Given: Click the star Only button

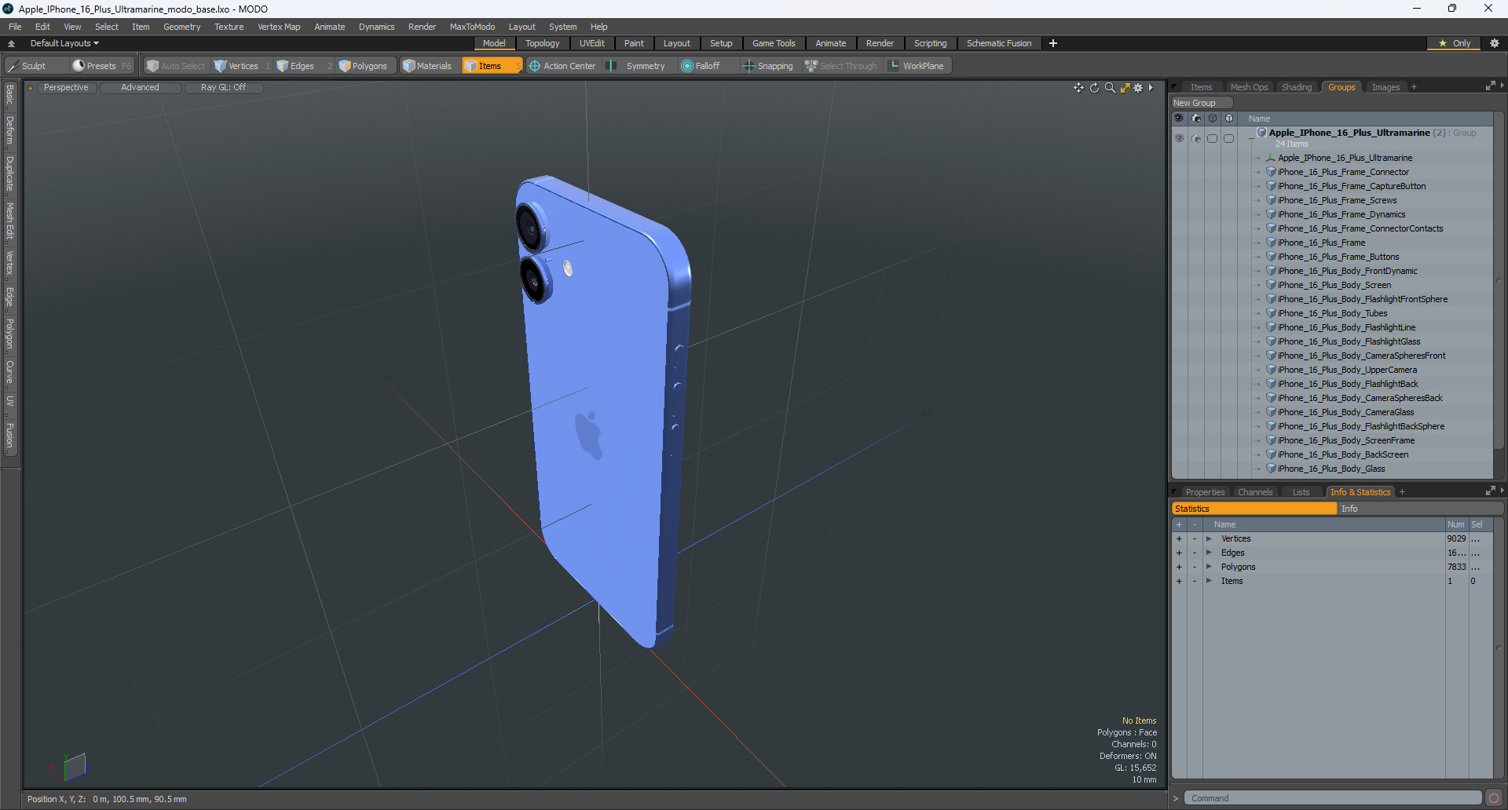Looking at the screenshot, I should pos(1454,43).
